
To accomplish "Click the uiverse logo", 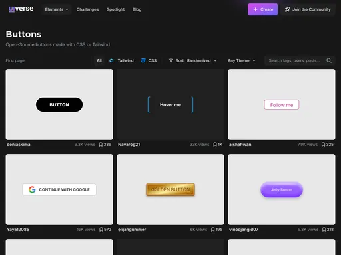I will pos(21,9).
